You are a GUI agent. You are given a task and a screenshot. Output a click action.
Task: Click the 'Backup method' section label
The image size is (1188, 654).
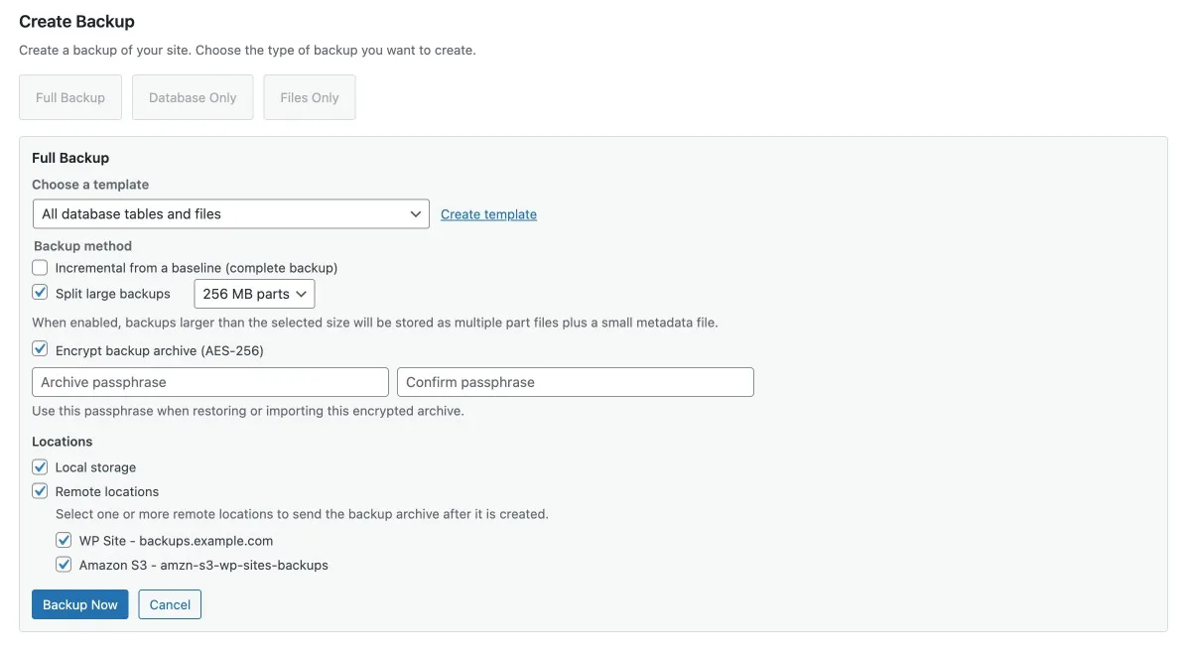click(x=82, y=246)
